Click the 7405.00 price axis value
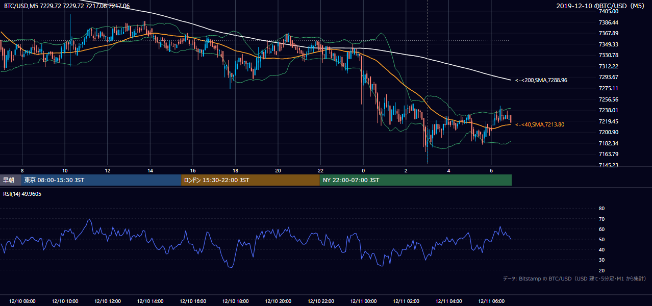The image size is (652, 306). (x=609, y=11)
